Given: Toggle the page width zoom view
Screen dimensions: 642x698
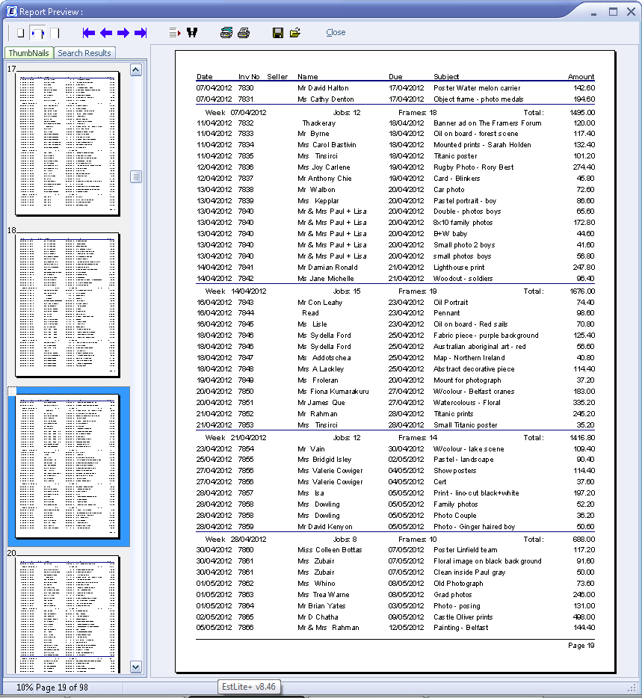Looking at the screenshot, I should (x=37, y=33).
